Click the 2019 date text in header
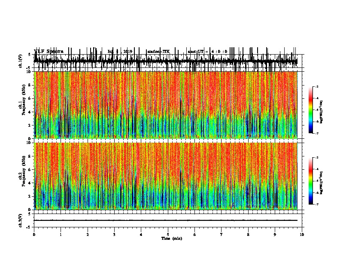Viewport: 340px width, 263px height. point(128,52)
